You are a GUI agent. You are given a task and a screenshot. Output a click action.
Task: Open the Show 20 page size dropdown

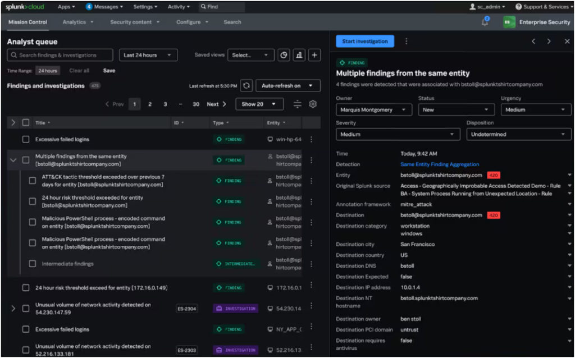click(259, 104)
